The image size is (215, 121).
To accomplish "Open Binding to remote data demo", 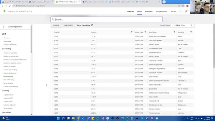I will pyautogui.click(x=11, y=56).
